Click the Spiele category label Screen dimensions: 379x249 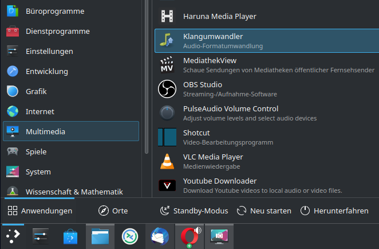click(x=36, y=152)
